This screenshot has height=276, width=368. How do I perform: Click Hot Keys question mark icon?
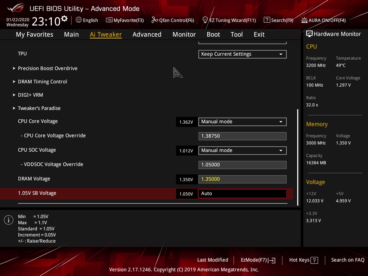(x=314, y=260)
